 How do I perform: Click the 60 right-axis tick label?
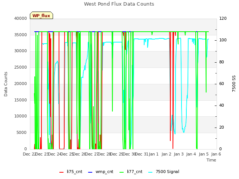tap(221, 84)
